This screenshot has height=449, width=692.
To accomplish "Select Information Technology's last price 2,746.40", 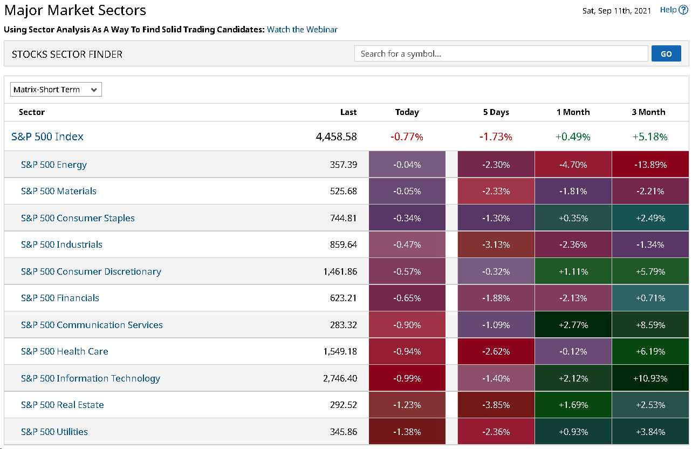I will 340,378.
